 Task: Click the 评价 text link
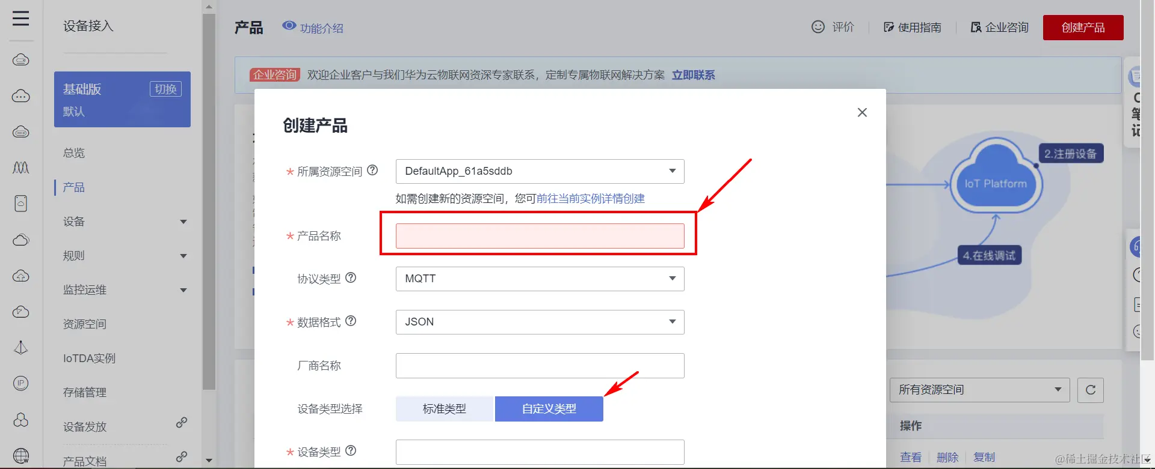point(843,27)
